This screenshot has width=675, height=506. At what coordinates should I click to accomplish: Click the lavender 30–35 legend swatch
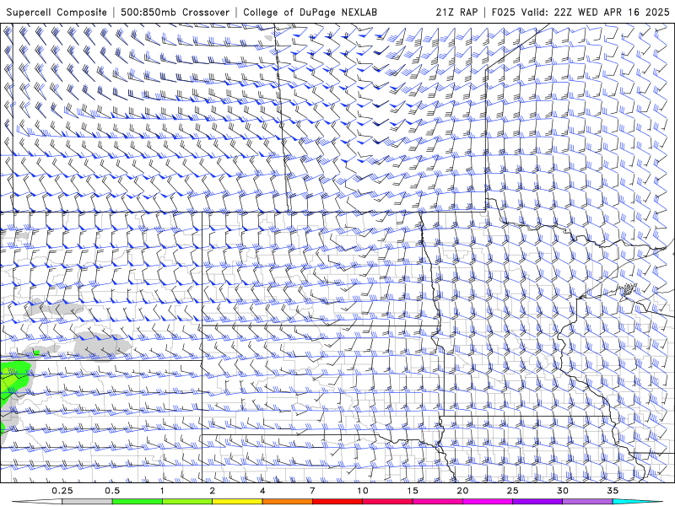coord(587,502)
